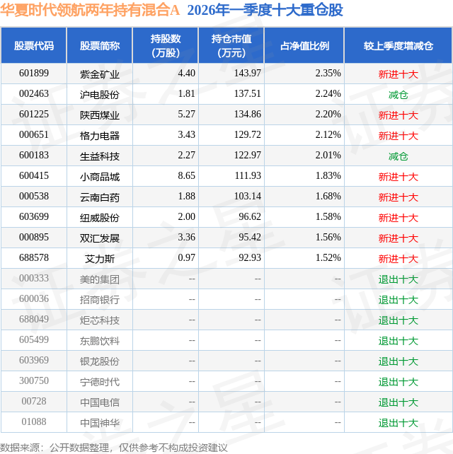
Task: Click the stock name 双汇发展
Action: 99,239
